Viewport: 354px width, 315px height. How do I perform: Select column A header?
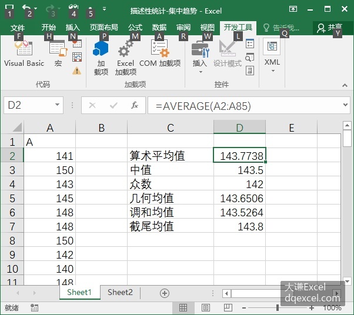49,128
